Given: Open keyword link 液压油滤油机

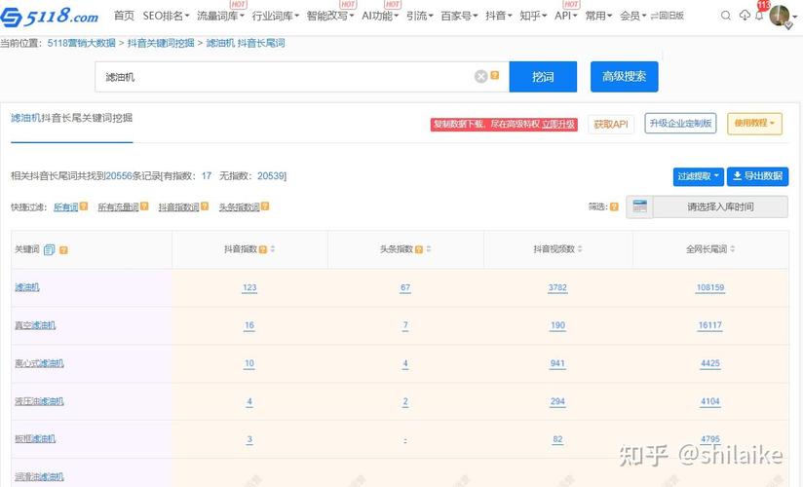Looking at the screenshot, I should pyautogui.click(x=39, y=401).
